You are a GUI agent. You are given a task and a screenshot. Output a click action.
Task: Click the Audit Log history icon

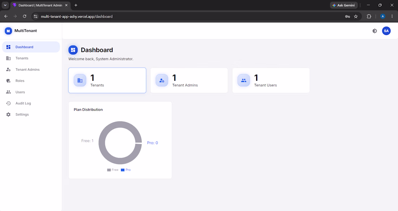[8, 103]
